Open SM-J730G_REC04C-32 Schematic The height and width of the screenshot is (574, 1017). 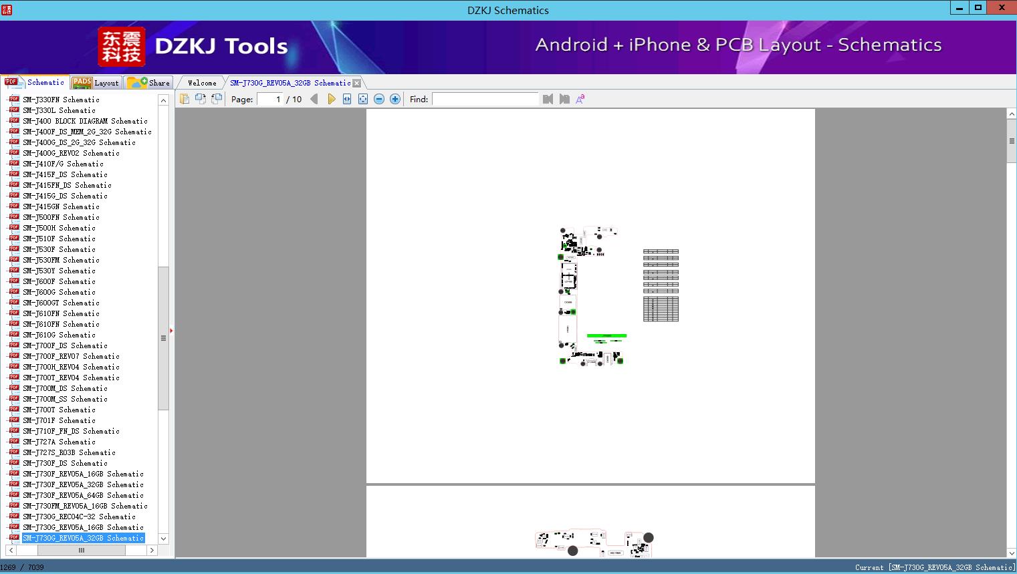[79, 517]
